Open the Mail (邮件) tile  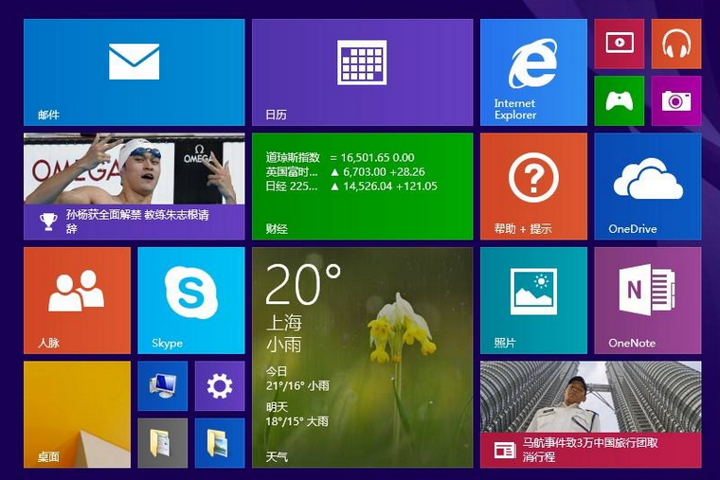[134, 72]
